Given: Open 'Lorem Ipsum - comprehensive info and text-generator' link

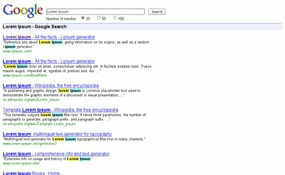Looking at the screenshot, I should 56,154.
